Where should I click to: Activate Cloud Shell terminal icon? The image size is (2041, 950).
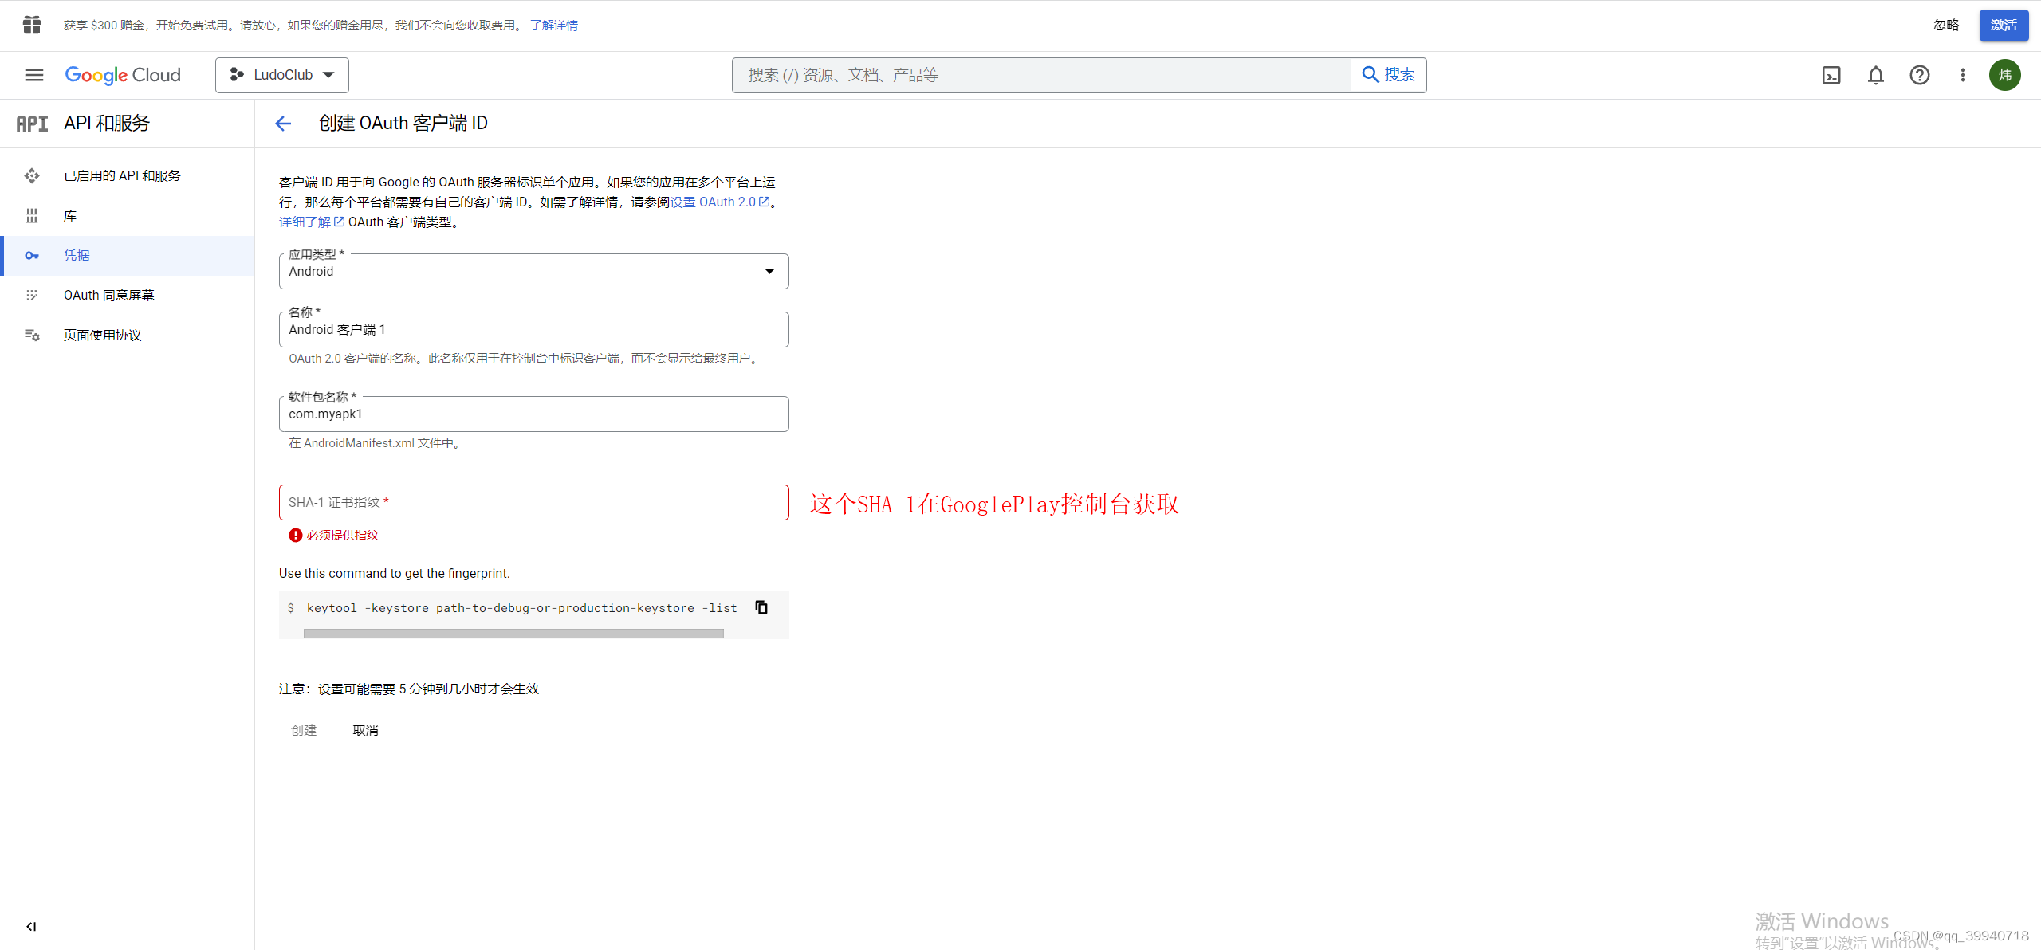pos(1831,75)
